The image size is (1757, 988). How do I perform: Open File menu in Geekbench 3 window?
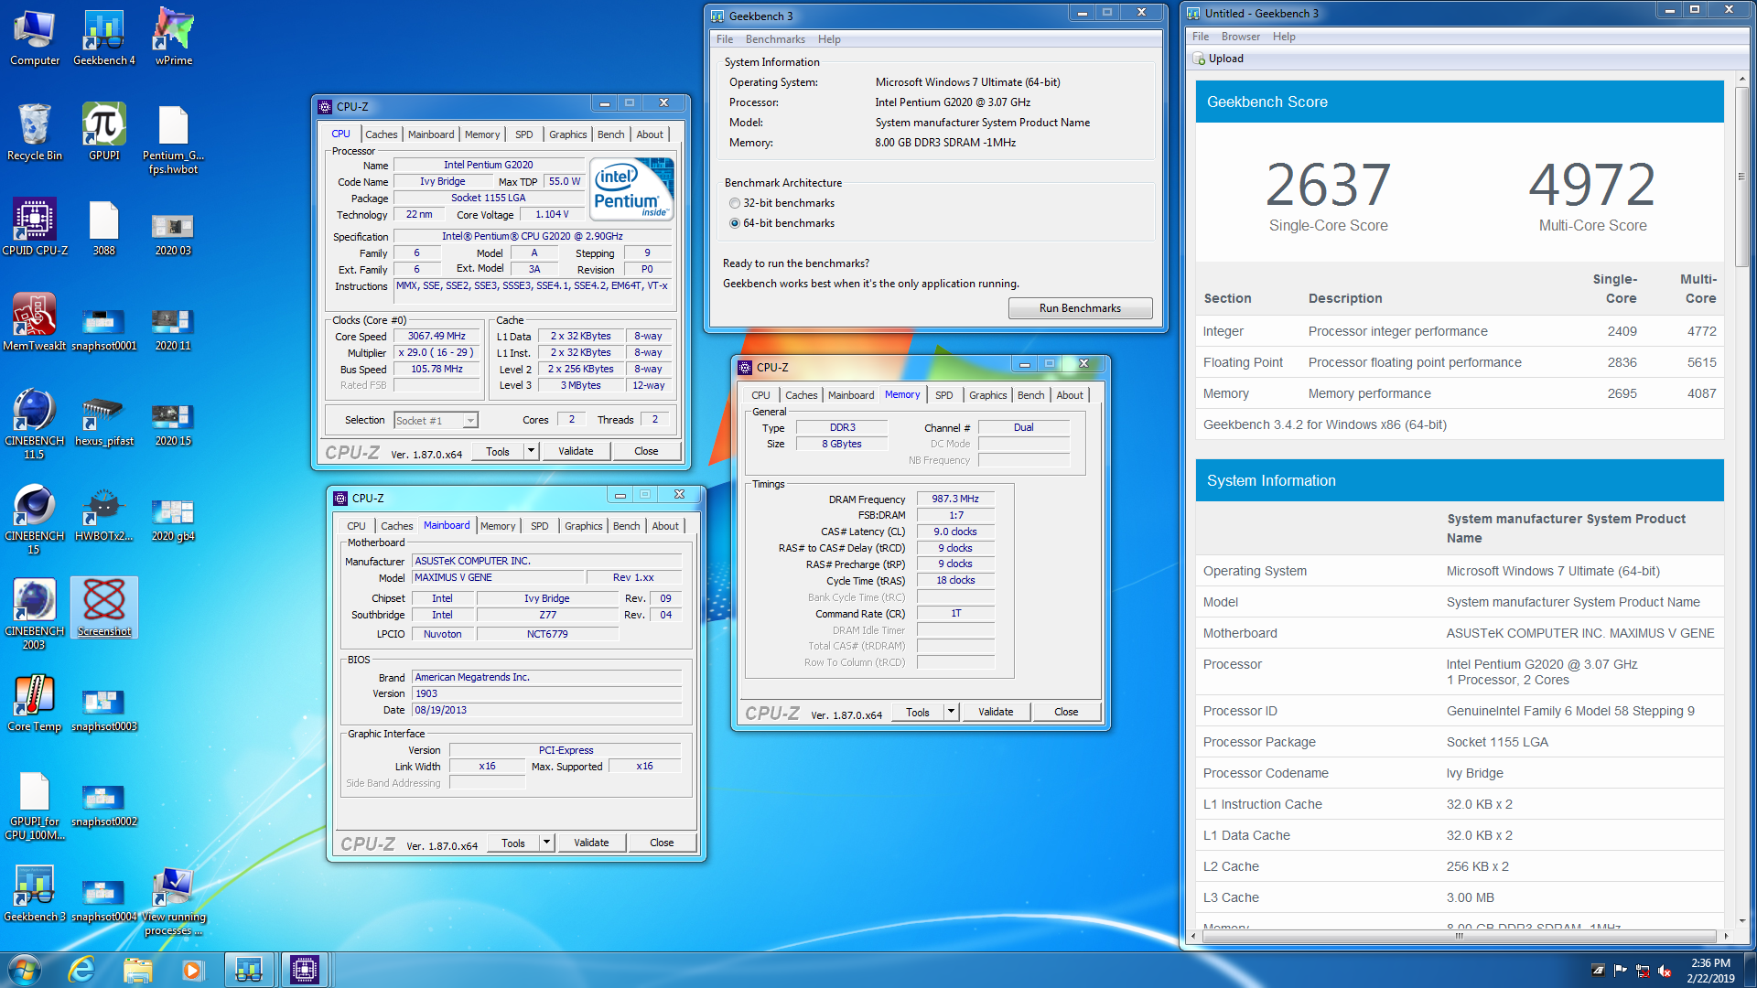(725, 39)
